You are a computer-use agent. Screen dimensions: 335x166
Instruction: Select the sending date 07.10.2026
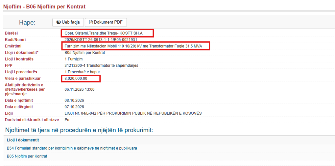[x=74, y=107]
